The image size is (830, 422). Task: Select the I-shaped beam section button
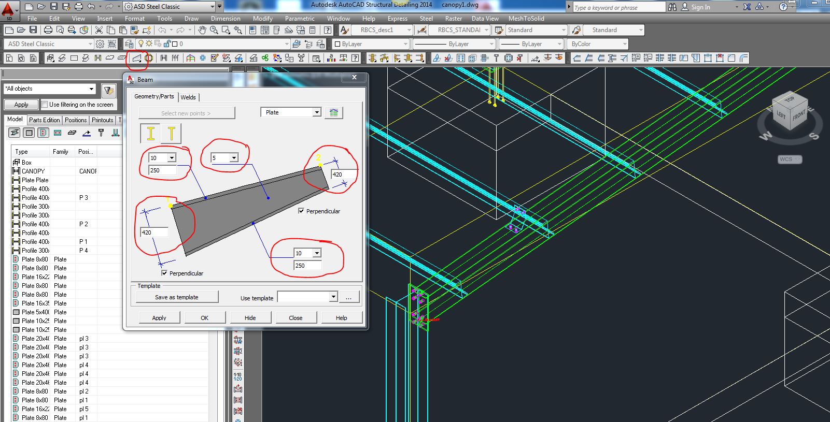[150, 134]
